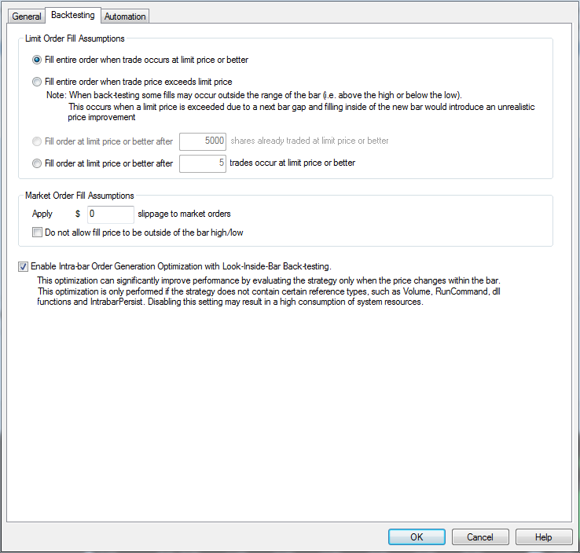580x553 pixels.
Task: Open the Automation tab
Action: pyautogui.click(x=125, y=16)
